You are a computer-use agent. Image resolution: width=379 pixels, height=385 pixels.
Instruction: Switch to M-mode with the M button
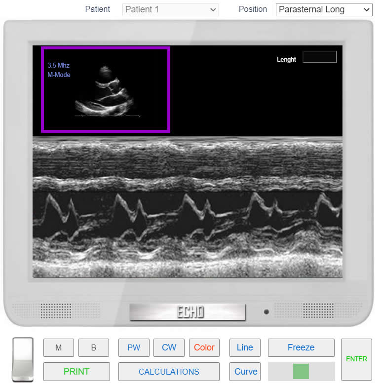point(58,347)
